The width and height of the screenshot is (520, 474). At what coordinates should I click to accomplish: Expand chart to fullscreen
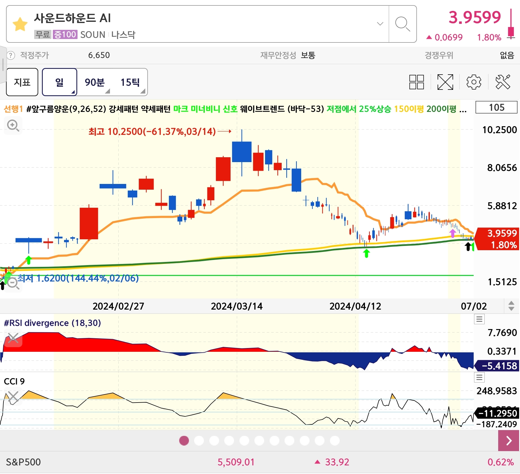coord(445,82)
